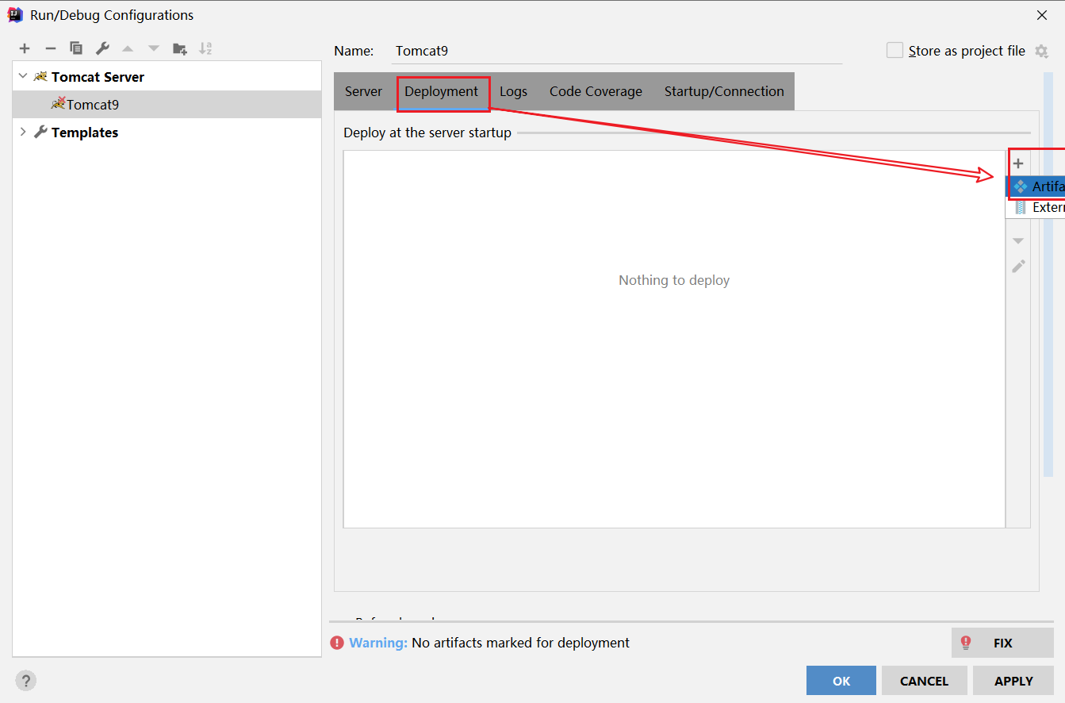Viewport: 1065px width, 703px height.
Task: Open the help question mark icon
Action: 25,681
